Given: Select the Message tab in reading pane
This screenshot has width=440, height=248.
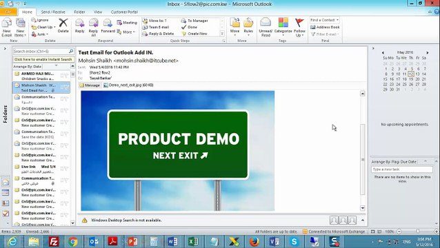Looking at the screenshot, I should (x=90, y=85).
